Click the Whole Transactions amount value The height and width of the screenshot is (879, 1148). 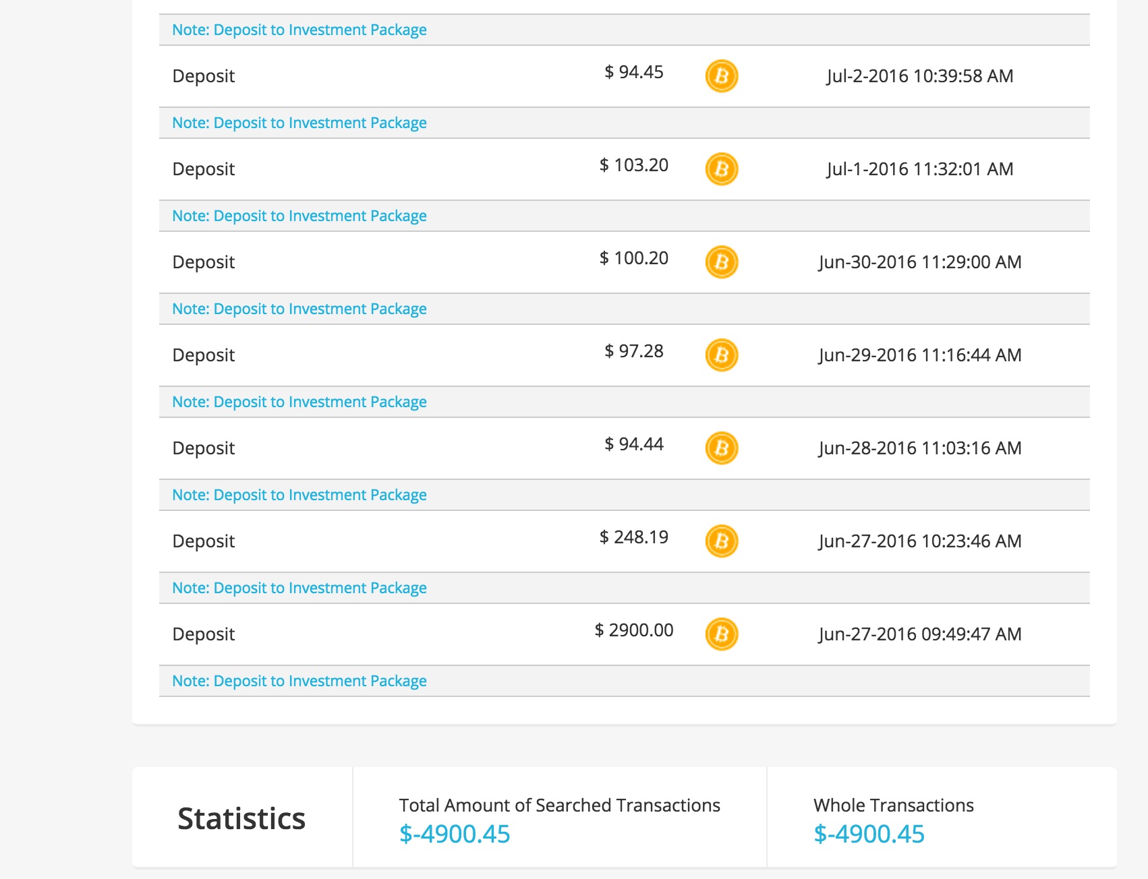point(869,834)
